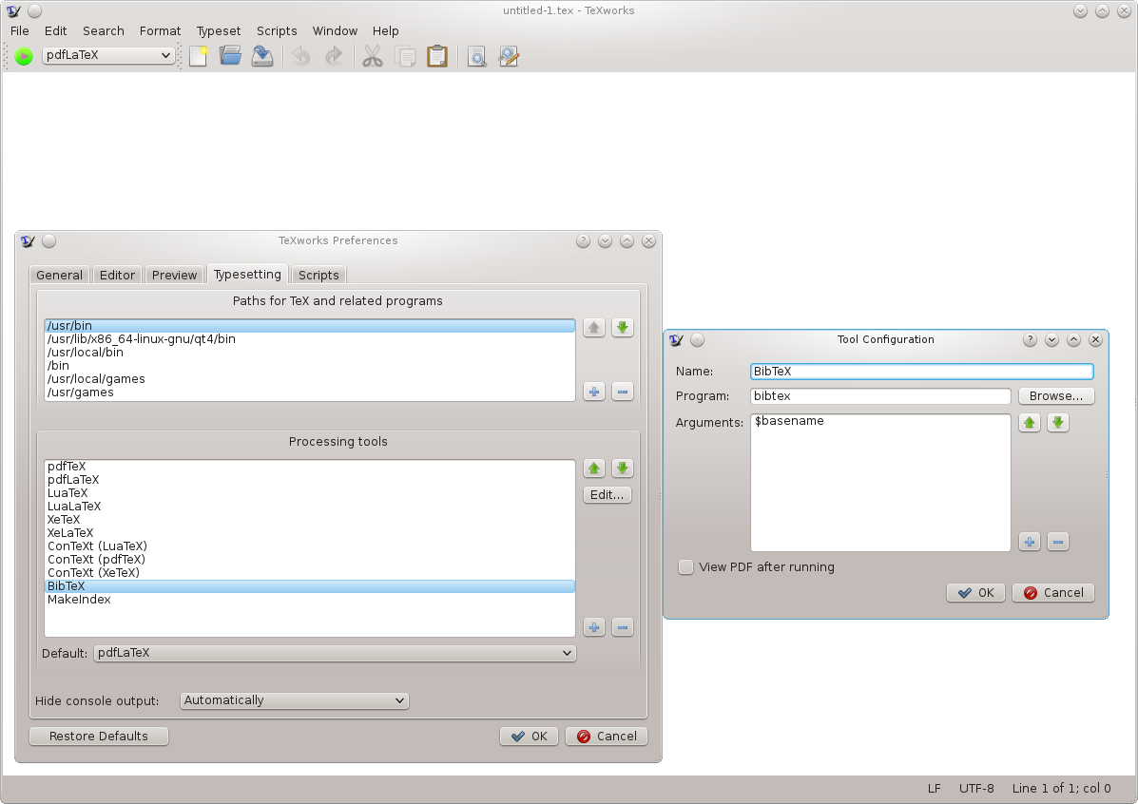Select /usr/lib/x86_64-linux-gnu/qt4/bin path
Screen dimensions: 1138x804
(x=310, y=339)
